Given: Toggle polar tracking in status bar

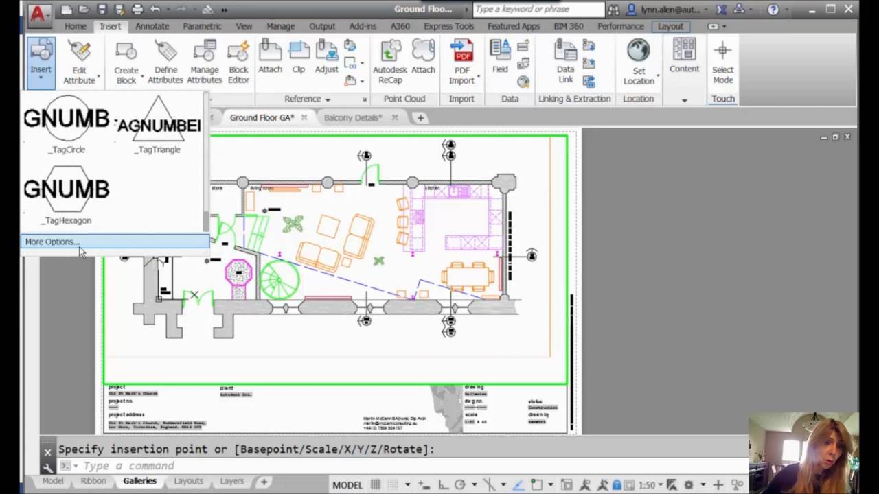Looking at the screenshot, I should pos(460,484).
